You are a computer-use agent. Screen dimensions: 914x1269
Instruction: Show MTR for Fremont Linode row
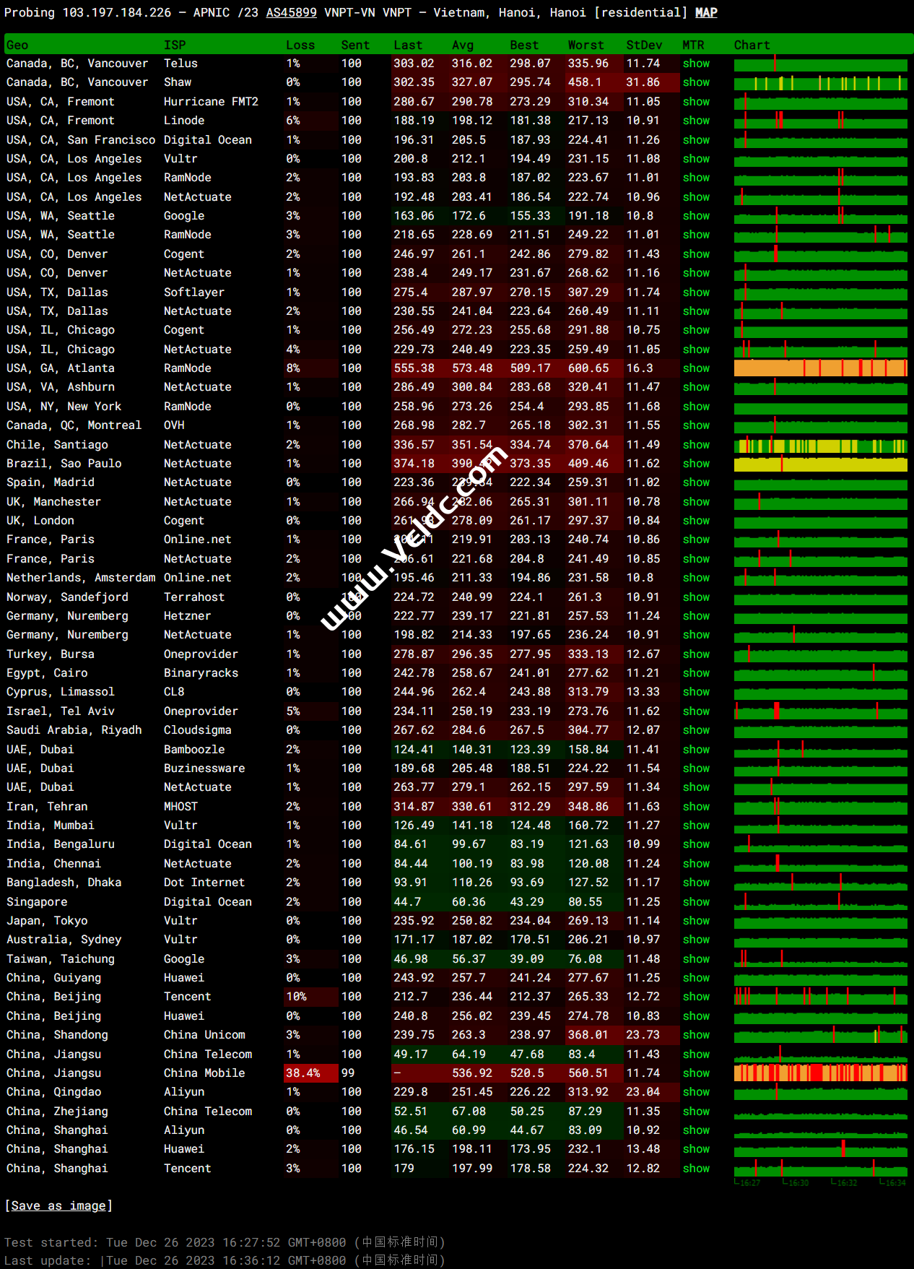coord(696,121)
